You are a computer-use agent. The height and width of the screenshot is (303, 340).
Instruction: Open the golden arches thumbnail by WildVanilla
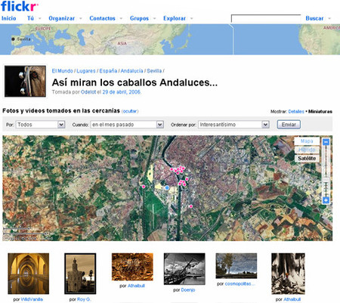[29, 274]
